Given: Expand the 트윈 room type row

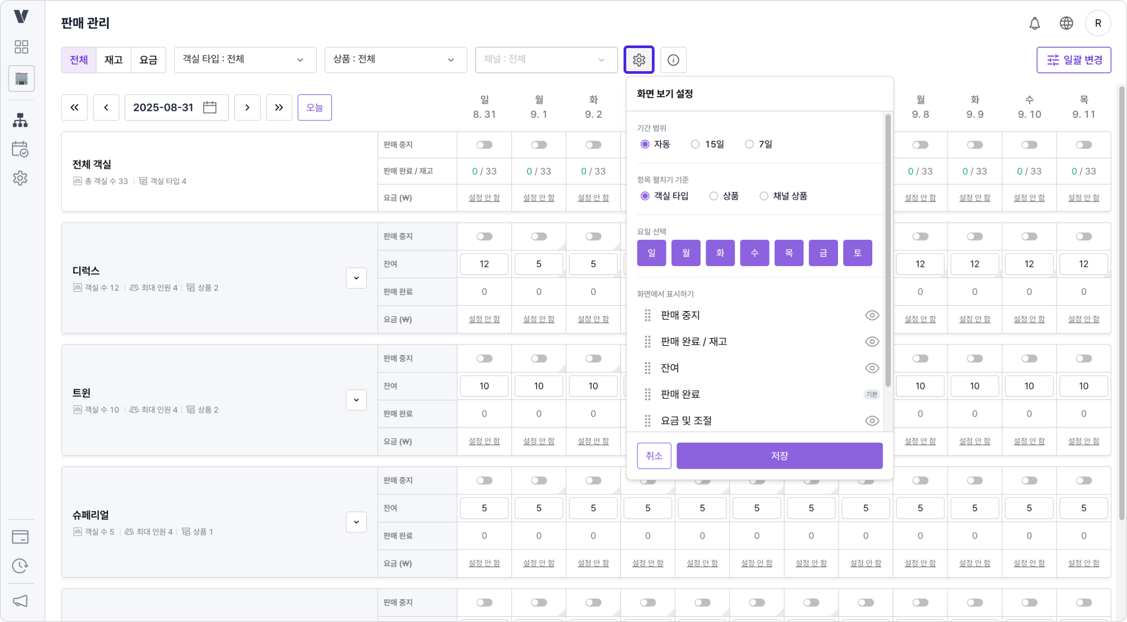Looking at the screenshot, I should coord(356,400).
